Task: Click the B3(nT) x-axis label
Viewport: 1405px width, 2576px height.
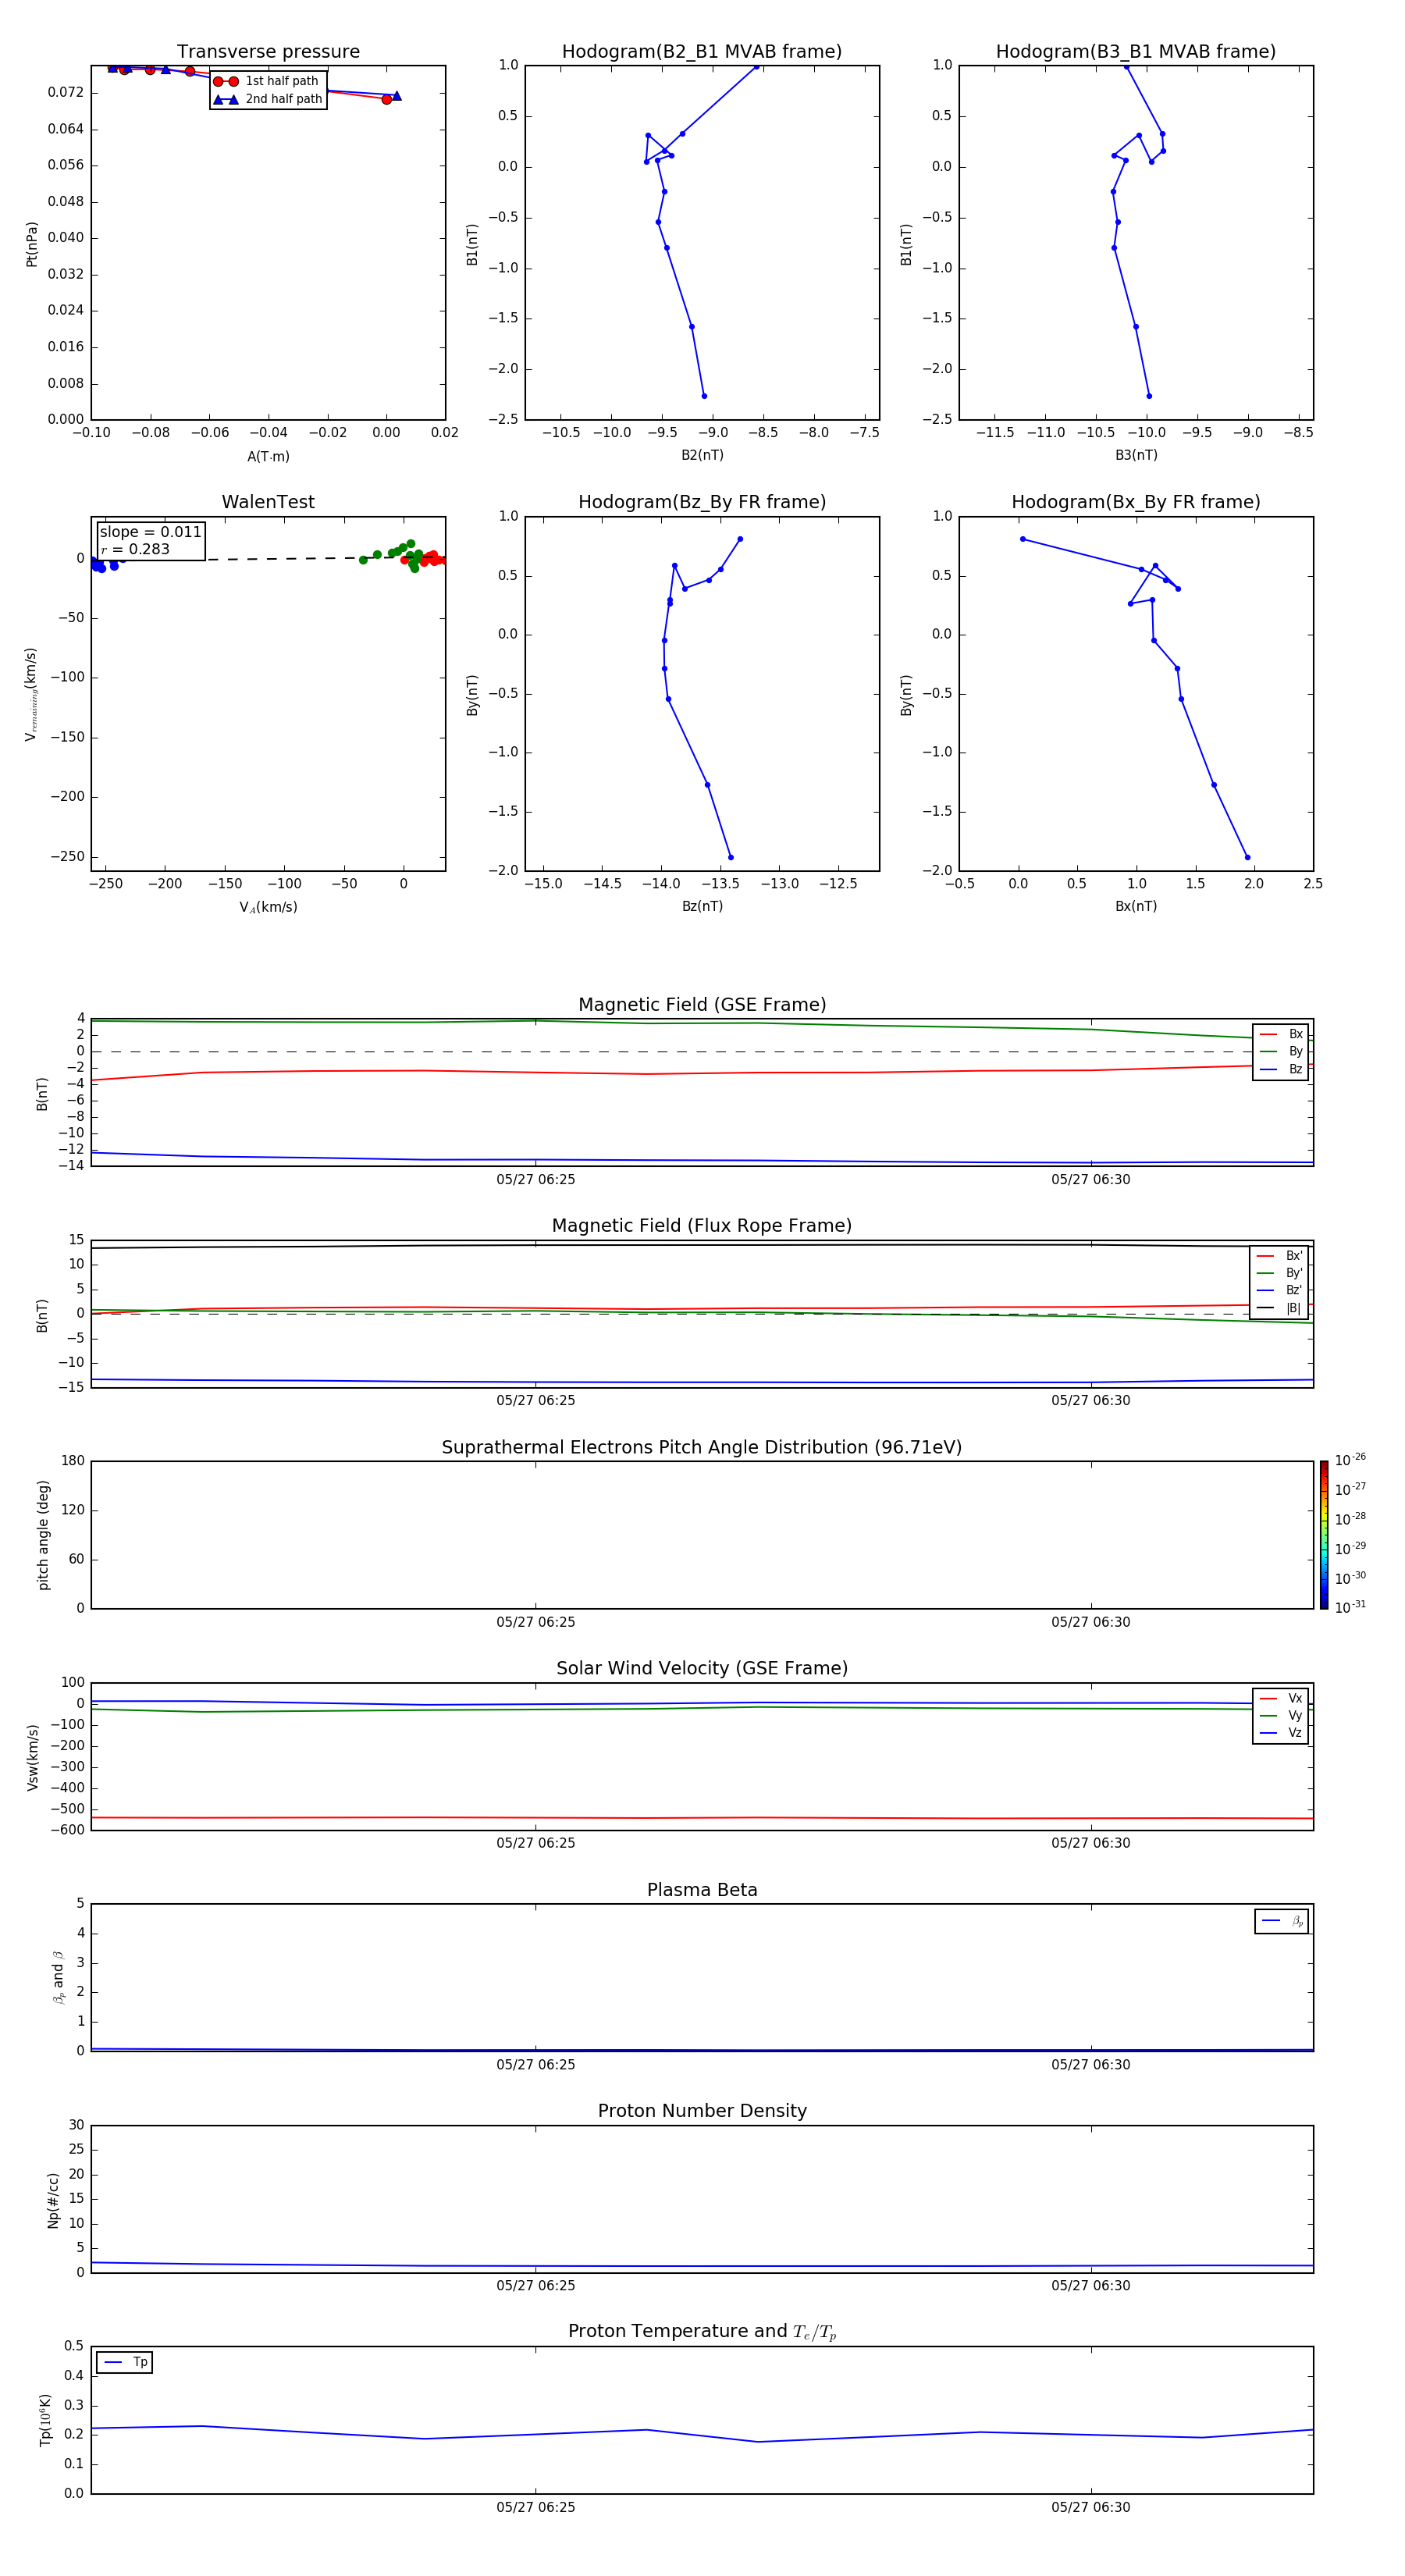Action: coord(1136,455)
